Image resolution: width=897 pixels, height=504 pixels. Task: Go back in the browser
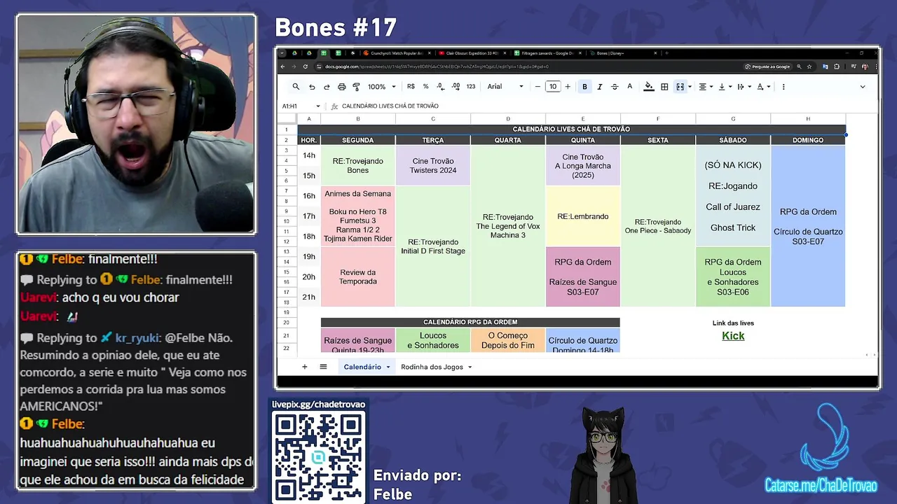(x=282, y=66)
